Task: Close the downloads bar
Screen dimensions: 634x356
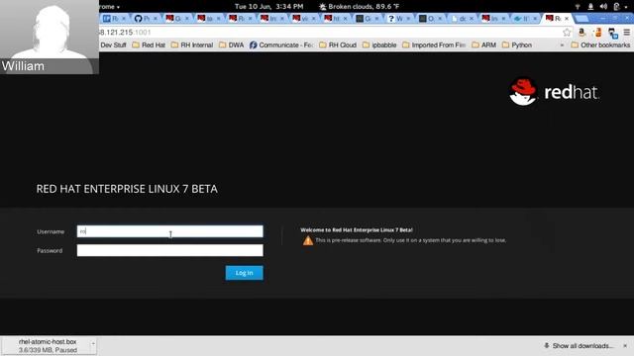Action: click(625, 346)
